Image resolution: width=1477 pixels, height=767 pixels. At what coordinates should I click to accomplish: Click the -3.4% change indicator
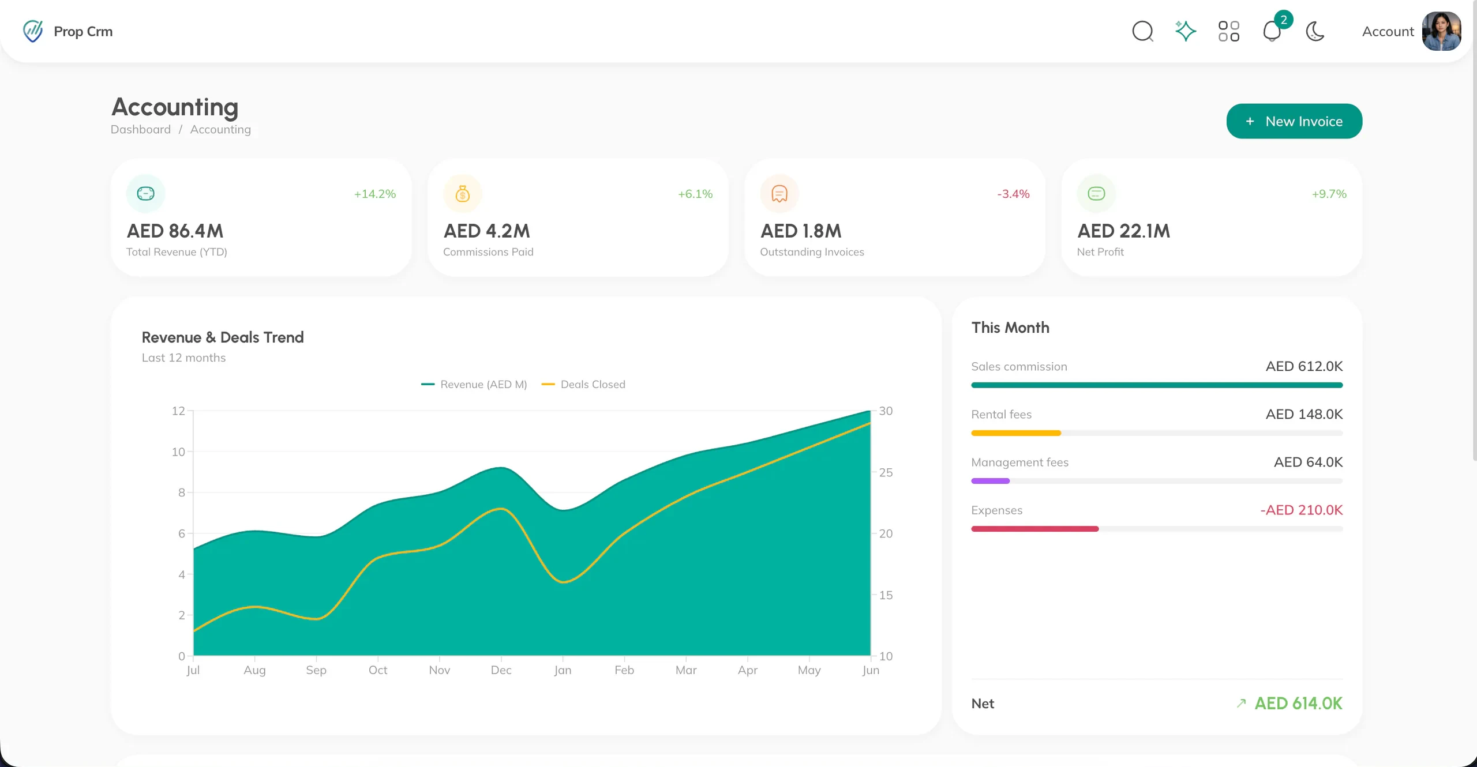(1013, 194)
